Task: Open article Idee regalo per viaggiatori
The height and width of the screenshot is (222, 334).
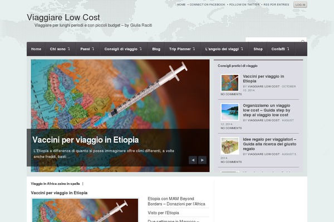Action: (x=269, y=144)
